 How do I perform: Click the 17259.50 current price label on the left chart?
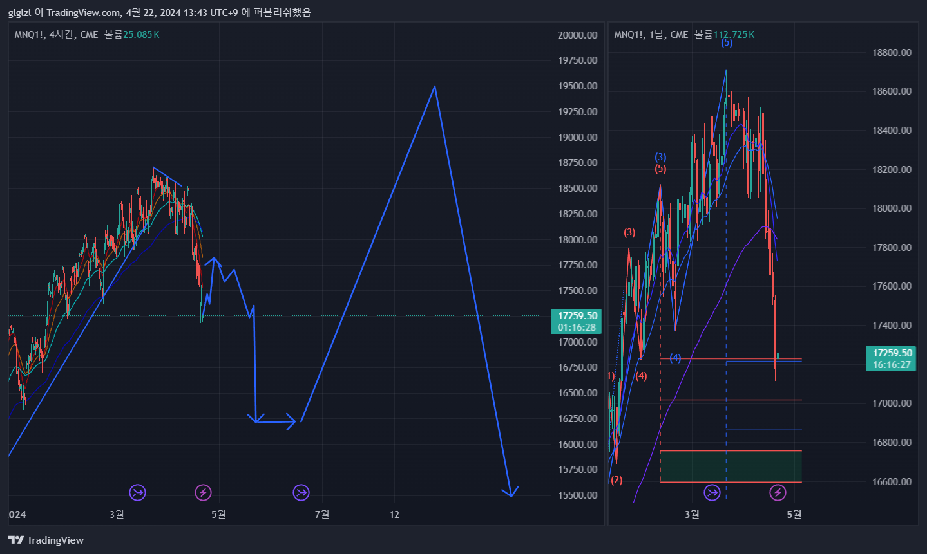tap(577, 321)
